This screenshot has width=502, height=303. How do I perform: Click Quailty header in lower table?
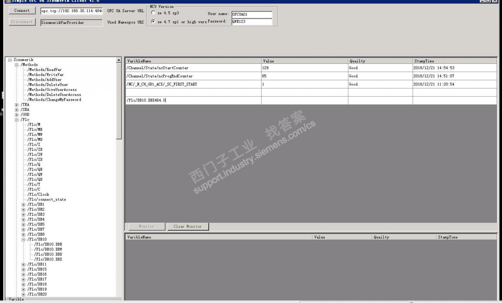[404, 237]
